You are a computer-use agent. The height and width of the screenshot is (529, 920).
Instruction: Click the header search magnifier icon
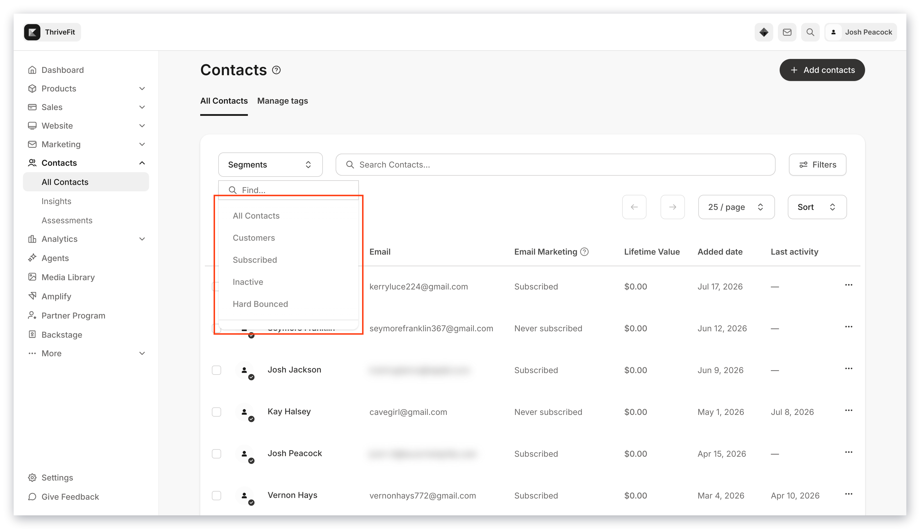point(810,32)
